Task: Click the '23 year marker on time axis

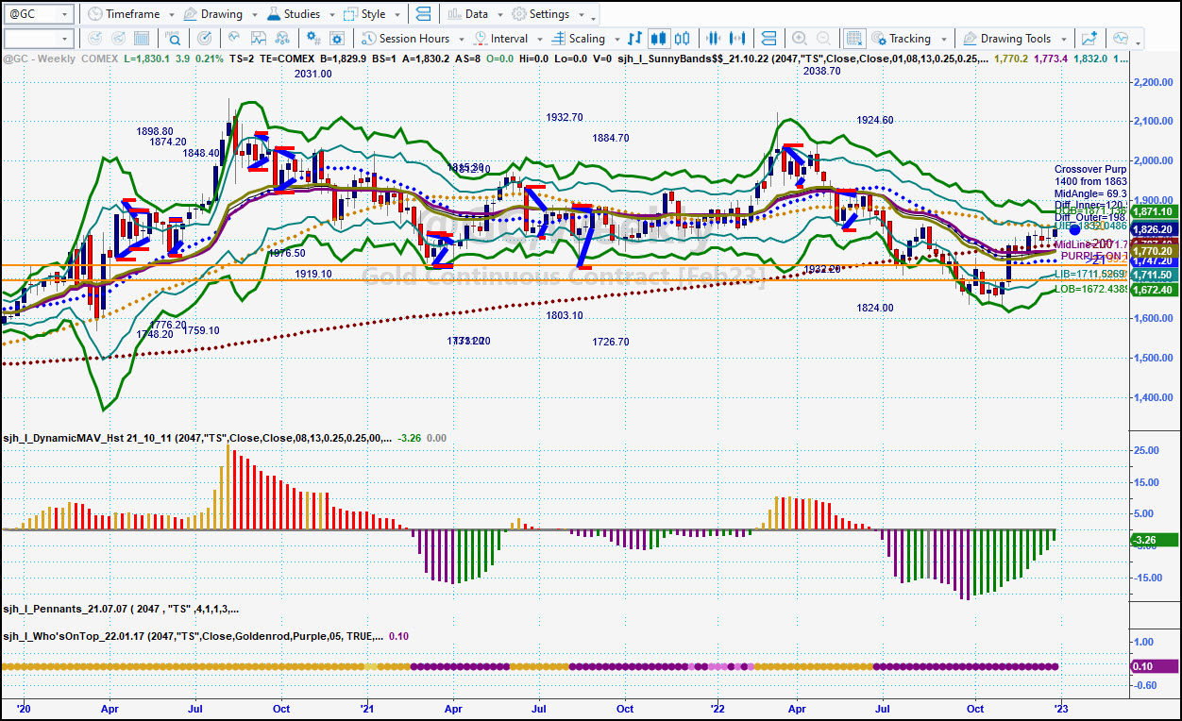Action: coord(1059,708)
